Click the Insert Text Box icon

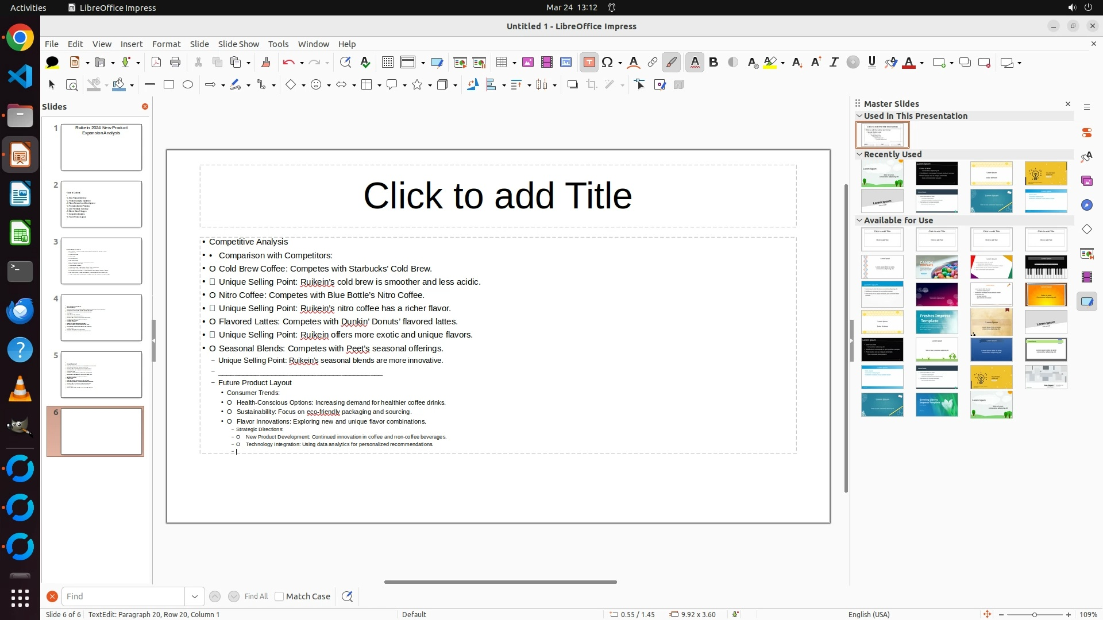[589, 63]
